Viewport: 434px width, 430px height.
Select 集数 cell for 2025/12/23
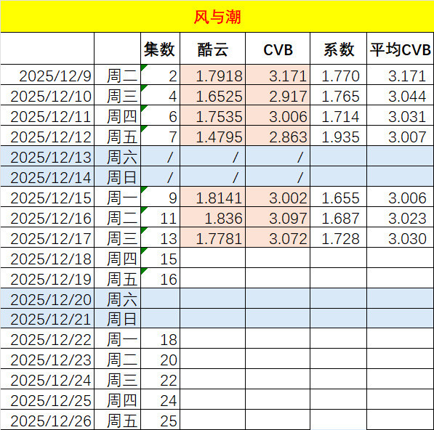[x=160, y=359]
